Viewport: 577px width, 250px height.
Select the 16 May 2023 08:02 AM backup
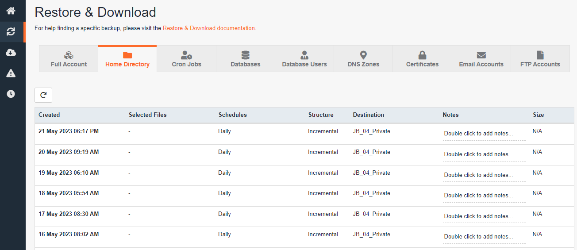tap(69, 235)
